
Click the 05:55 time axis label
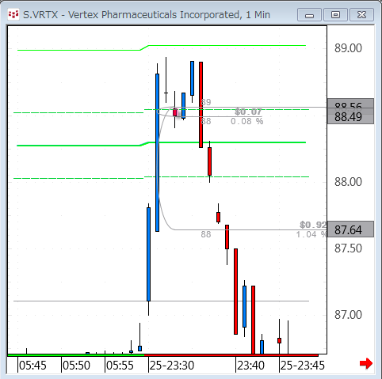pyautogui.click(x=120, y=366)
